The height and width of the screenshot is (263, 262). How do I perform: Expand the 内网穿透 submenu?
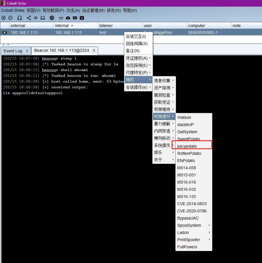point(164,131)
